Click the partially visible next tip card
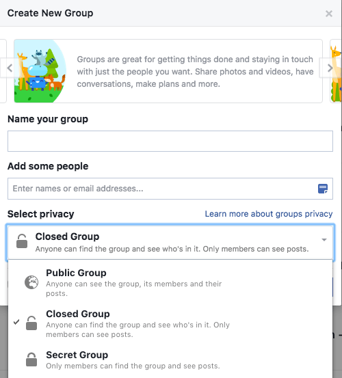342x378 pixels. tap(336, 71)
